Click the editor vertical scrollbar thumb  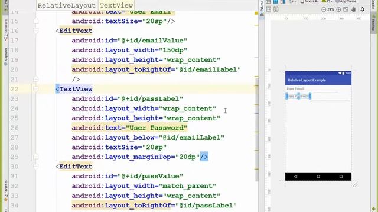tap(257, 130)
